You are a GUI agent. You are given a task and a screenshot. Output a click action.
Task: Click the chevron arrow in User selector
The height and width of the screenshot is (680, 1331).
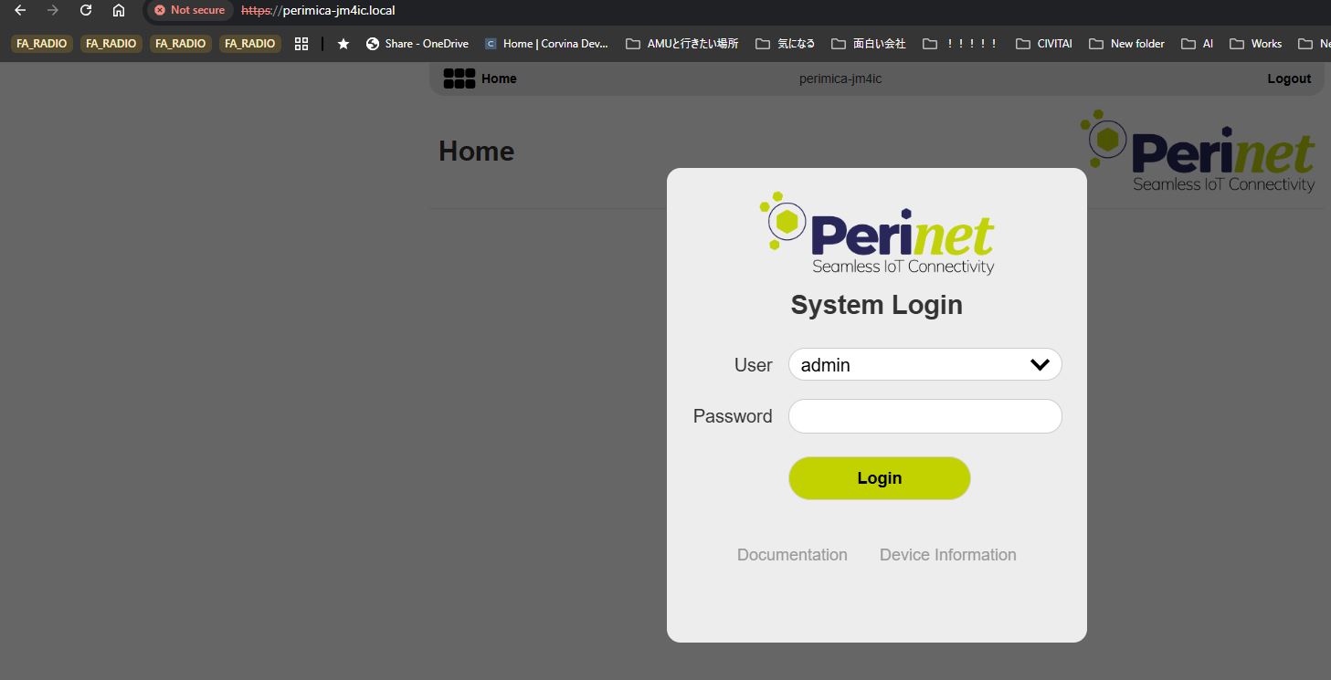click(x=1040, y=364)
